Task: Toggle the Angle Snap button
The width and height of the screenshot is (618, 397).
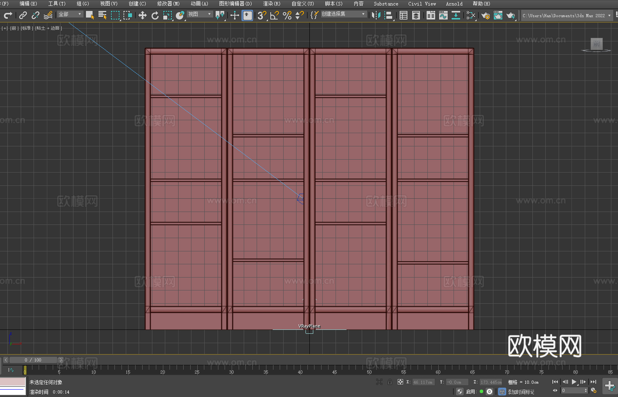Action: pos(275,15)
